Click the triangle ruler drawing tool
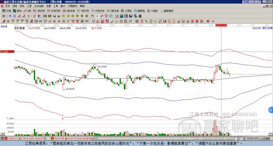Image resolution: width=273 pixels, height=146 pixels. click(x=50, y=21)
